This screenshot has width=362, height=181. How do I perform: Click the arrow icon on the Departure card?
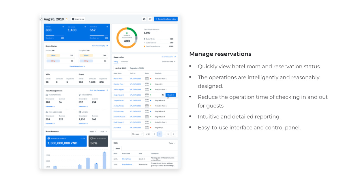[x=107, y=27]
